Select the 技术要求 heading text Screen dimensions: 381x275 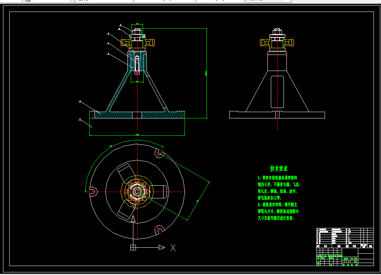279,169
